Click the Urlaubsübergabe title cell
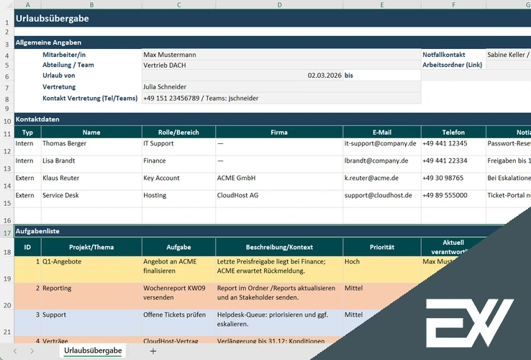This screenshot has height=360, width=531. click(273, 18)
